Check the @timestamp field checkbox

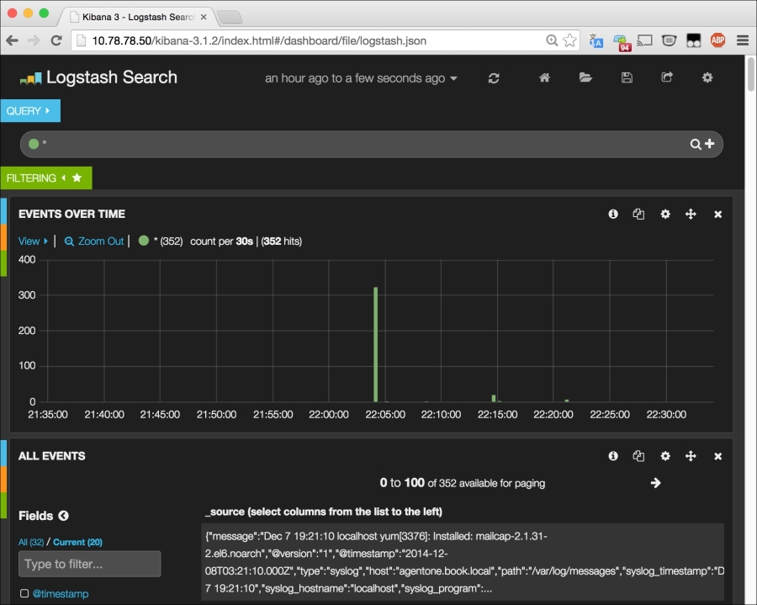point(24,594)
